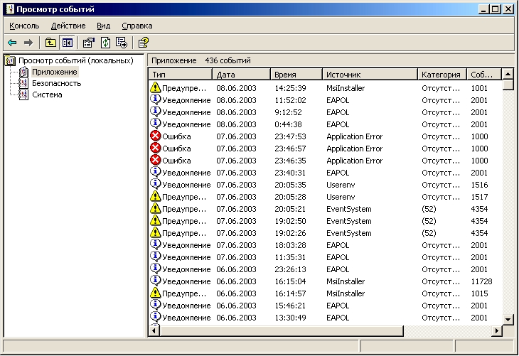
Task: Open the Действие menu
Action: click(68, 26)
